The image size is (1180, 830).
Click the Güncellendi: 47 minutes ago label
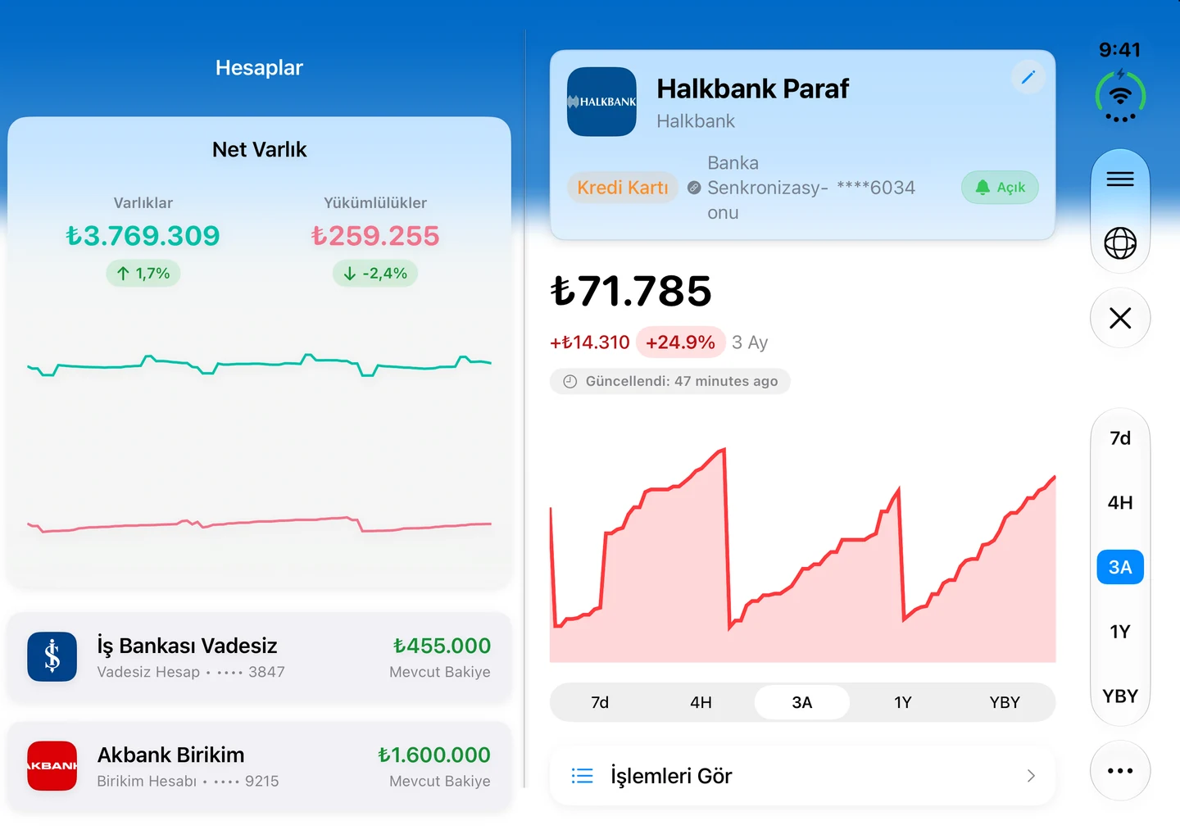point(670,381)
